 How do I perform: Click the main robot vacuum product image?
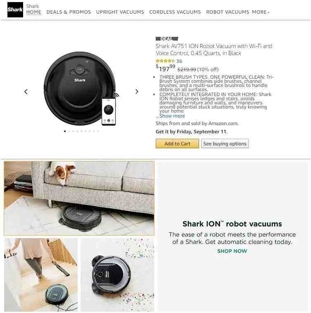click(81, 89)
